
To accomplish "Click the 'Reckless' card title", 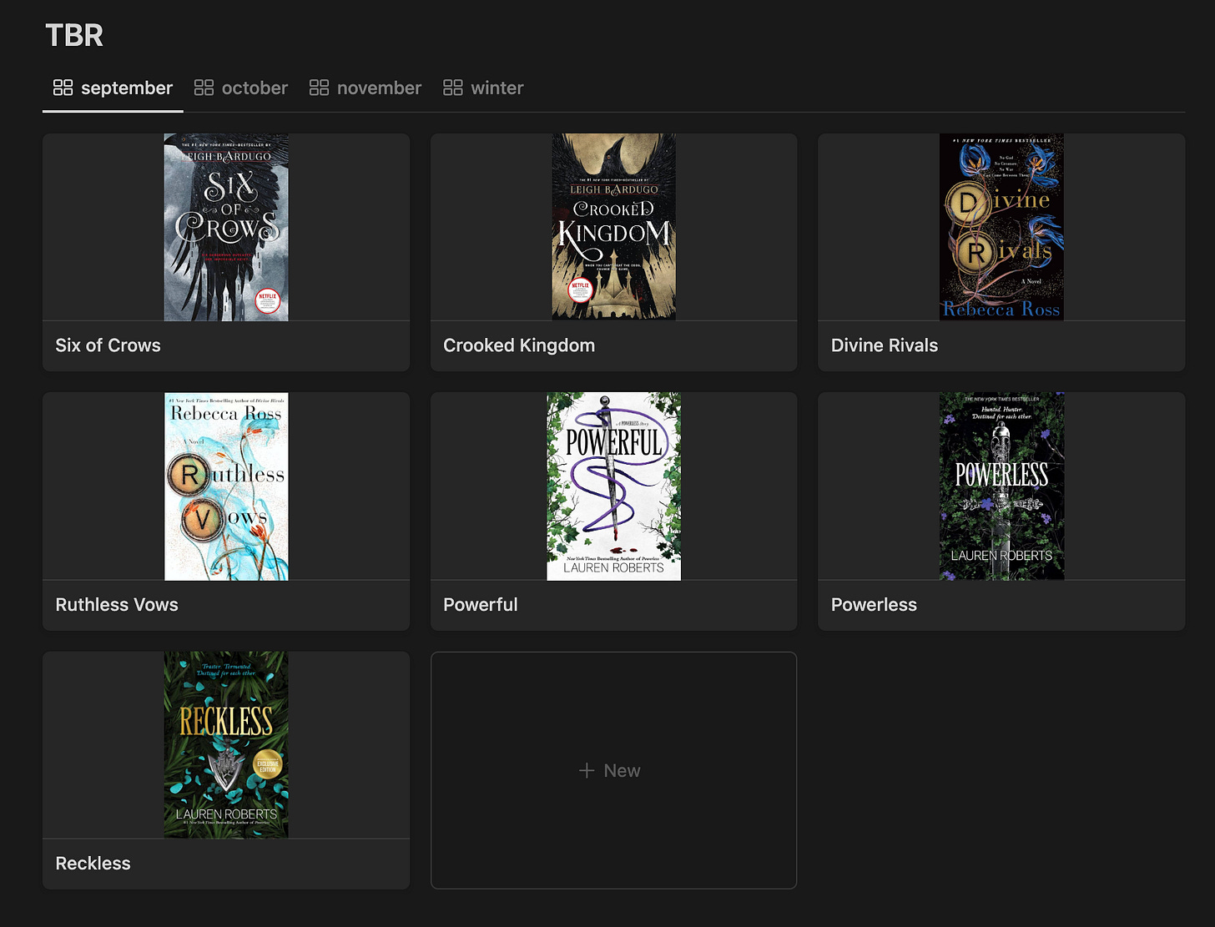I will coord(93,864).
